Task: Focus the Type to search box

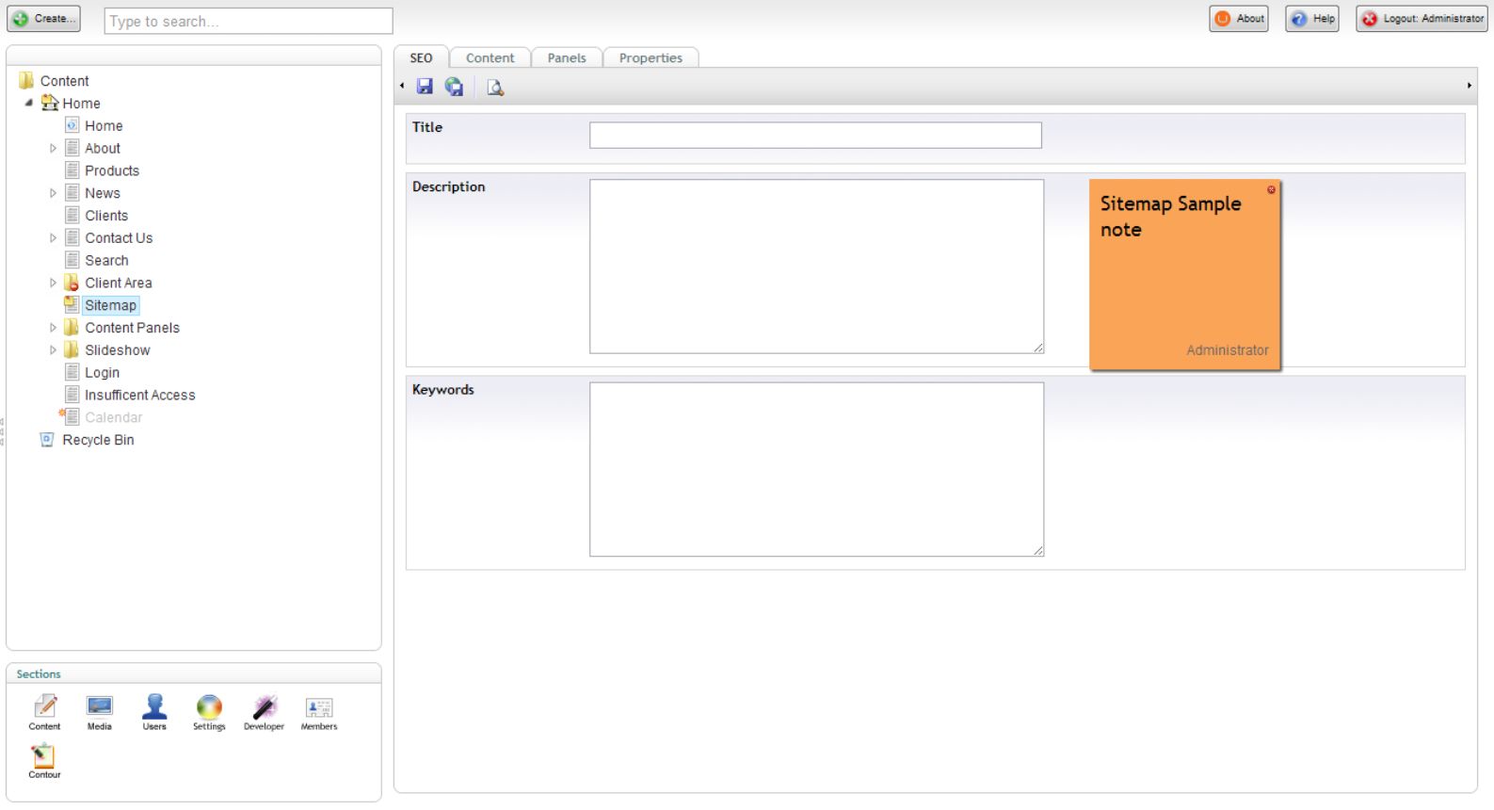Action: (x=249, y=21)
